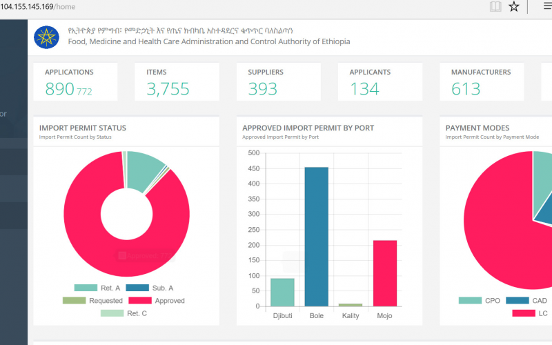
Task: Open the Items total card
Action: (x=177, y=81)
